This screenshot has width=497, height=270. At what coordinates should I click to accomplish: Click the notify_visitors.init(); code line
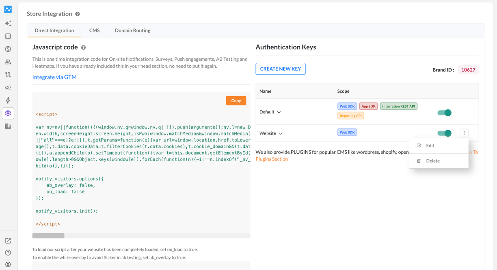(x=67, y=211)
